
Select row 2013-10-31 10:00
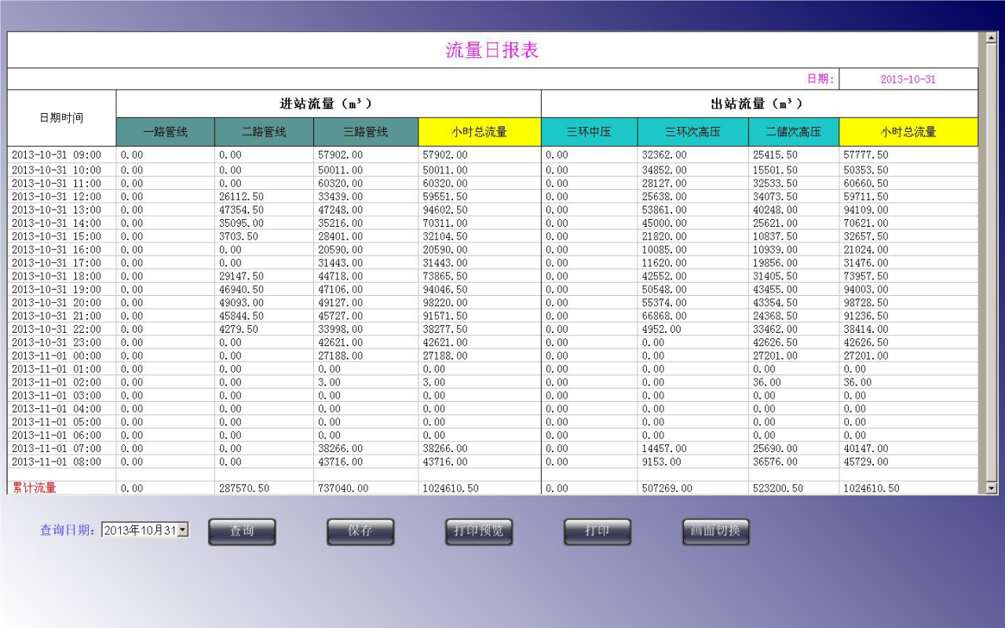point(493,170)
